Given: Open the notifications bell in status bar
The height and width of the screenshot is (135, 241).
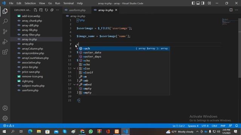Looking at the screenshot, I should [x=236, y=126].
